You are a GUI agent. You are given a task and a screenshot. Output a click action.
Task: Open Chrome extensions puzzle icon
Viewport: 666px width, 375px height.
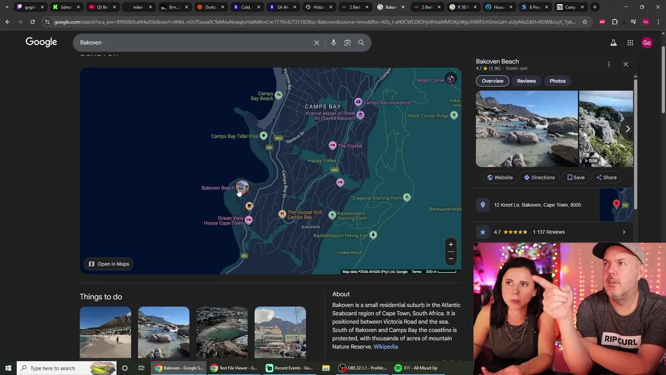coord(615,22)
